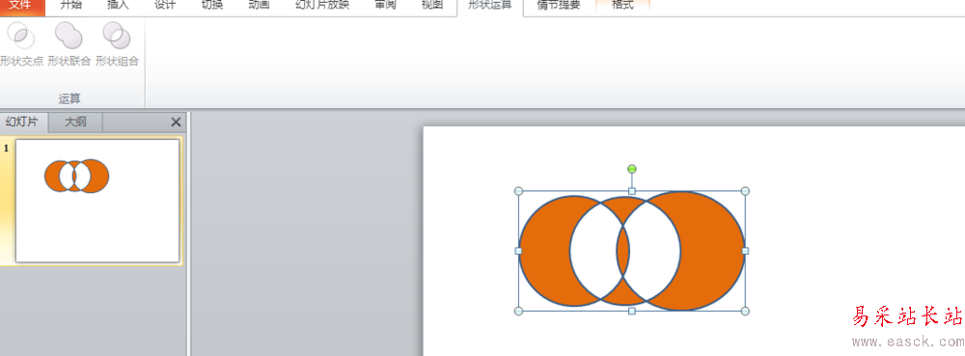Switch to the 动画 ribbon tab
Screen dimensions: 965x356
pyautogui.click(x=258, y=6)
